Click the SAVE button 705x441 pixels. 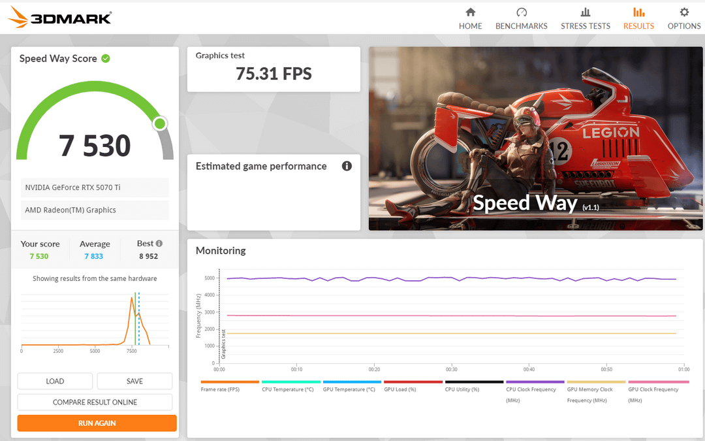[x=134, y=381]
